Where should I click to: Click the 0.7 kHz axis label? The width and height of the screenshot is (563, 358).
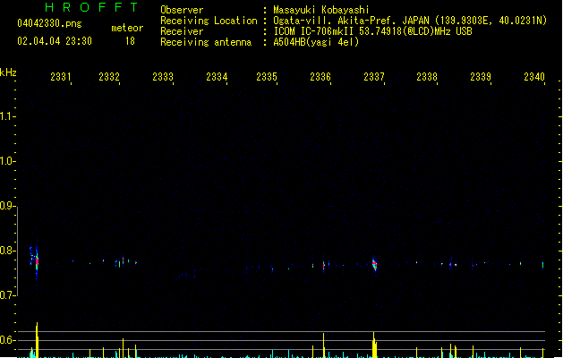click(7, 295)
